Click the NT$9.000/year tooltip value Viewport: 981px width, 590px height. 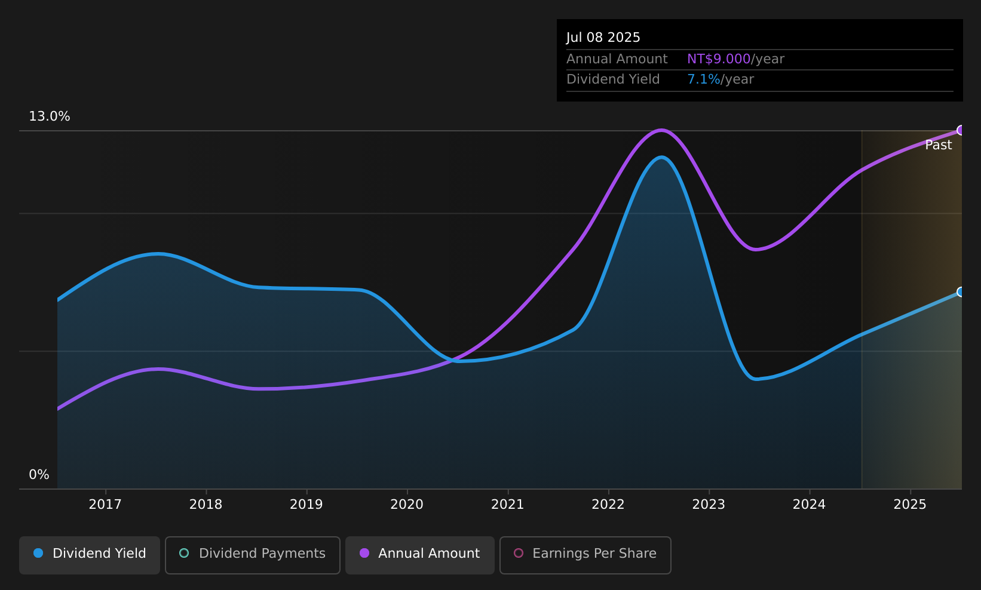tap(735, 59)
